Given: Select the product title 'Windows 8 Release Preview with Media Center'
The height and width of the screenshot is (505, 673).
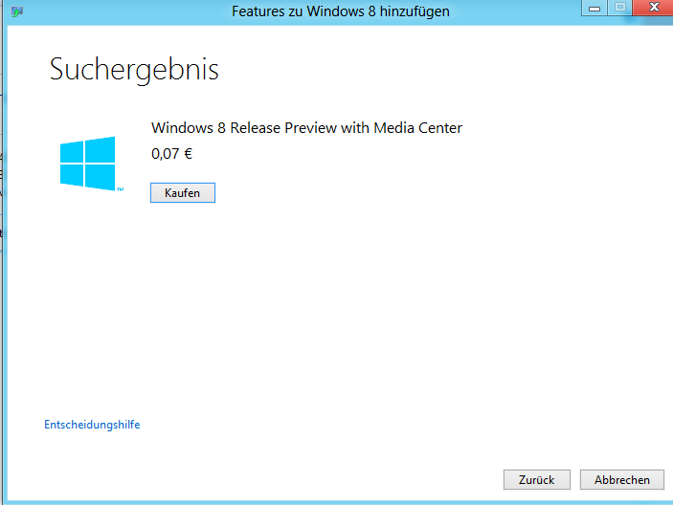Looking at the screenshot, I should click(306, 128).
